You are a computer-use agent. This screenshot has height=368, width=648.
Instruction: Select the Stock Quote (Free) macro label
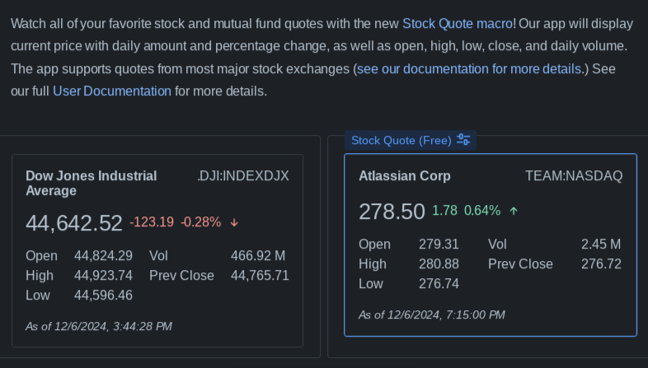tap(401, 140)
